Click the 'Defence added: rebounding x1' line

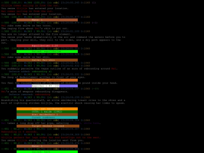click(x=30, y=71)
